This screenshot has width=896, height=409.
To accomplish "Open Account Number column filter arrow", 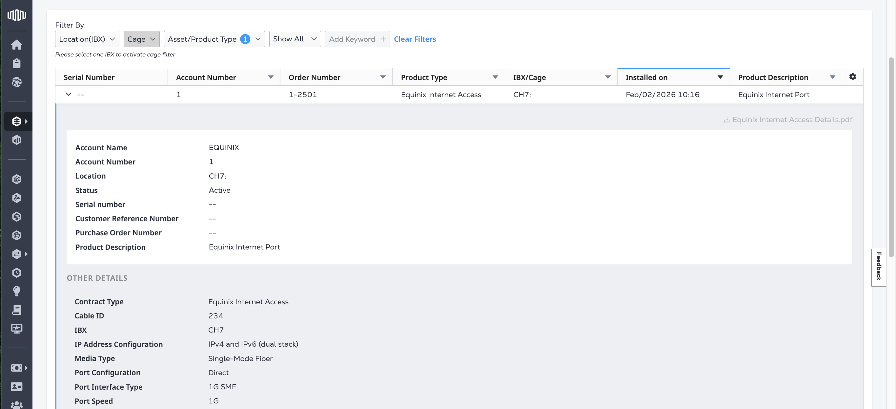I will [270, 77].
